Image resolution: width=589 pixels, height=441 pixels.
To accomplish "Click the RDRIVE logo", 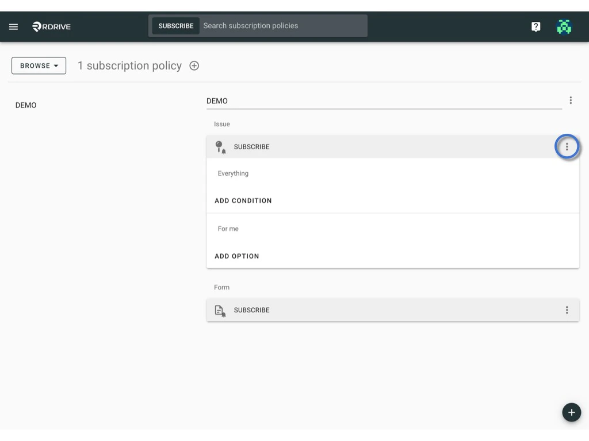I will point(51,26).
